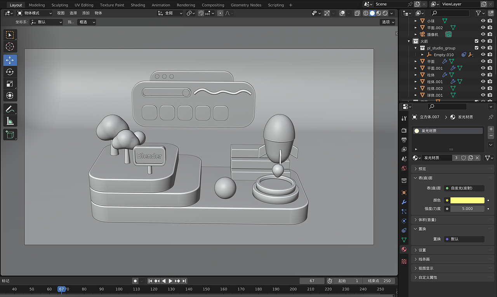
Task: Open the Output properties tab
Action: click(404, 140)
